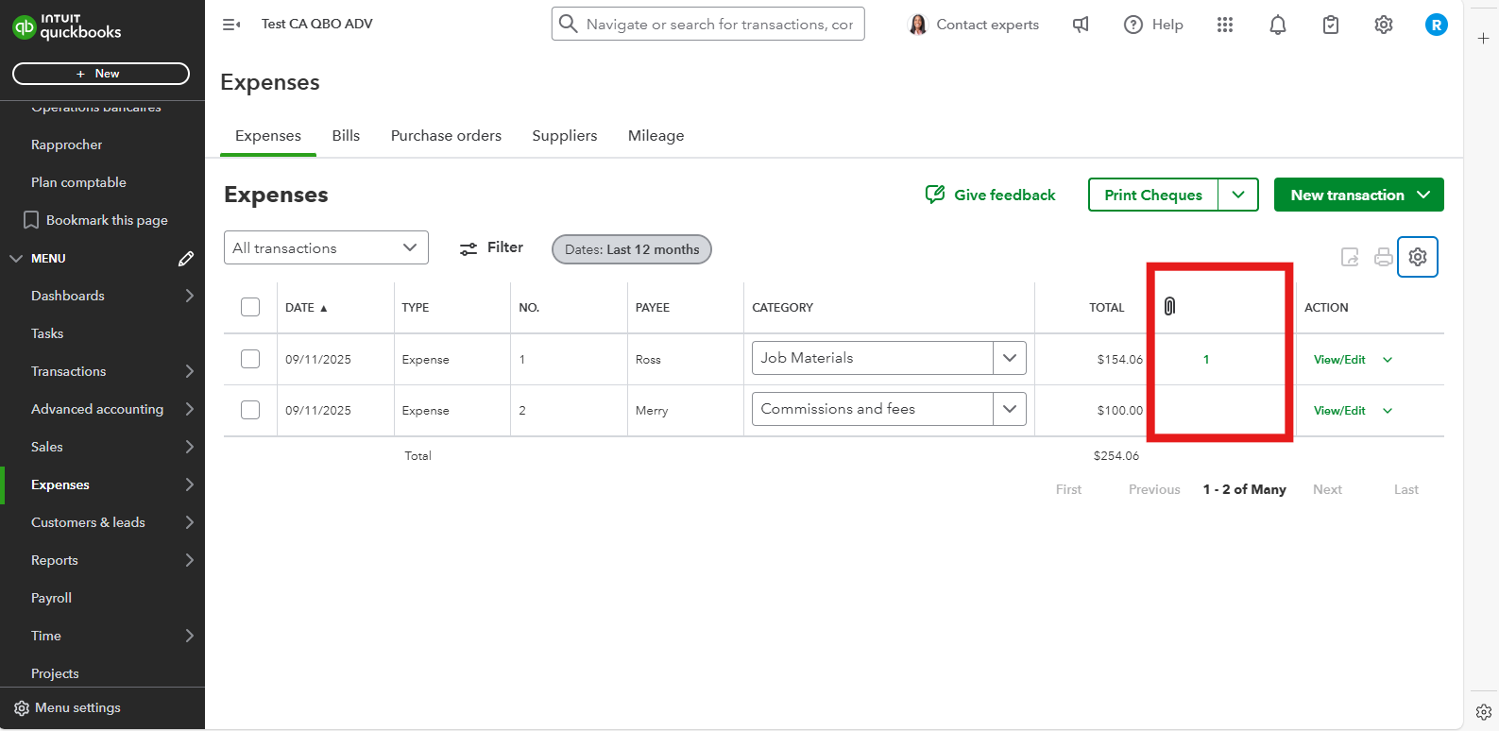Expand the Job Materials category dropdown
The width and height of the screenshot is (1499, 731).
(1009, 358)
